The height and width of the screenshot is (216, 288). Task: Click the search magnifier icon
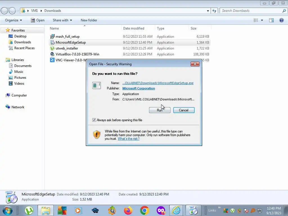tap(284, 11)
